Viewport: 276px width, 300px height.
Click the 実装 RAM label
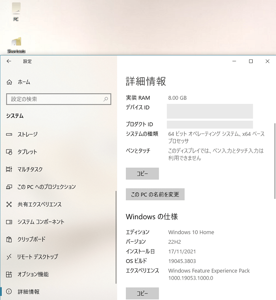(138, 98)
